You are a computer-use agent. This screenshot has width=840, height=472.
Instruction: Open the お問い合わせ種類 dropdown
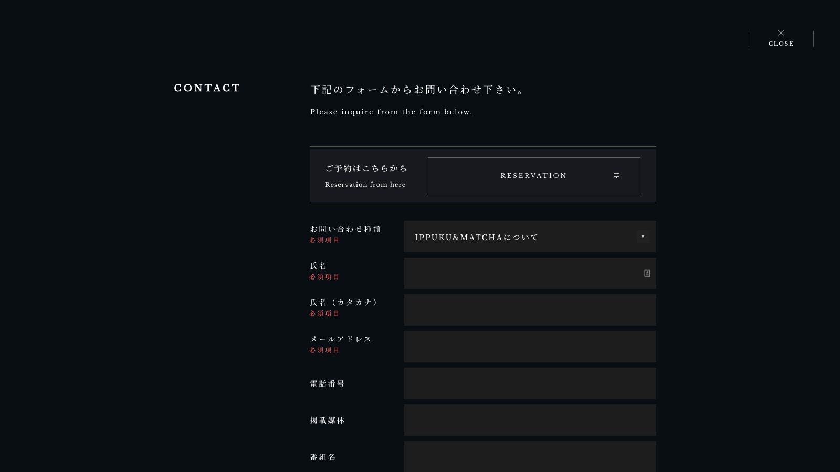530,237
